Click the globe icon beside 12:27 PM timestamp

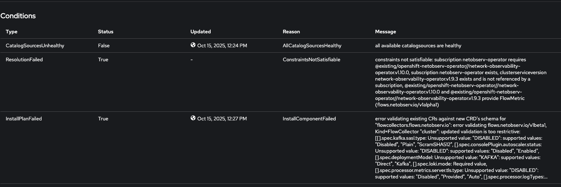pos(193,118)
